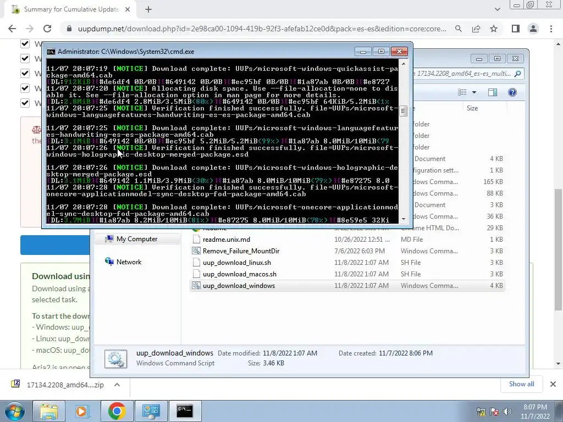Screen dimensions: 563x422
Task: Click readme.unix.md file icon
Action: pyautogui.click(x=196, y=240)
